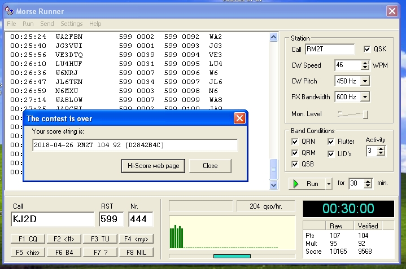The image size is (406, 269).
Task: Close the contest is over dialog
Action: (239, 118)
